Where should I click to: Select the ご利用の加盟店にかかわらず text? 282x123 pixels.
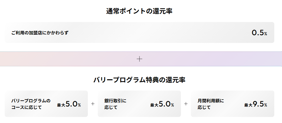coord(40,33)
